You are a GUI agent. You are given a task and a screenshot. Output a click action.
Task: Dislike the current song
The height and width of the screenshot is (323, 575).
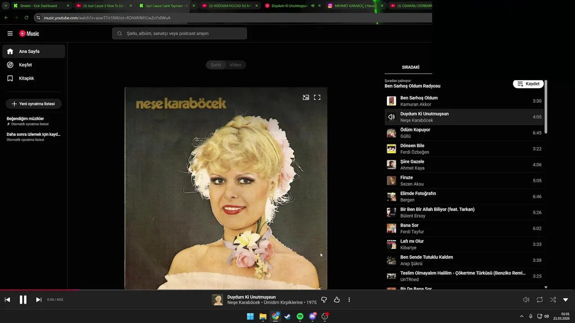coord(324,300)
